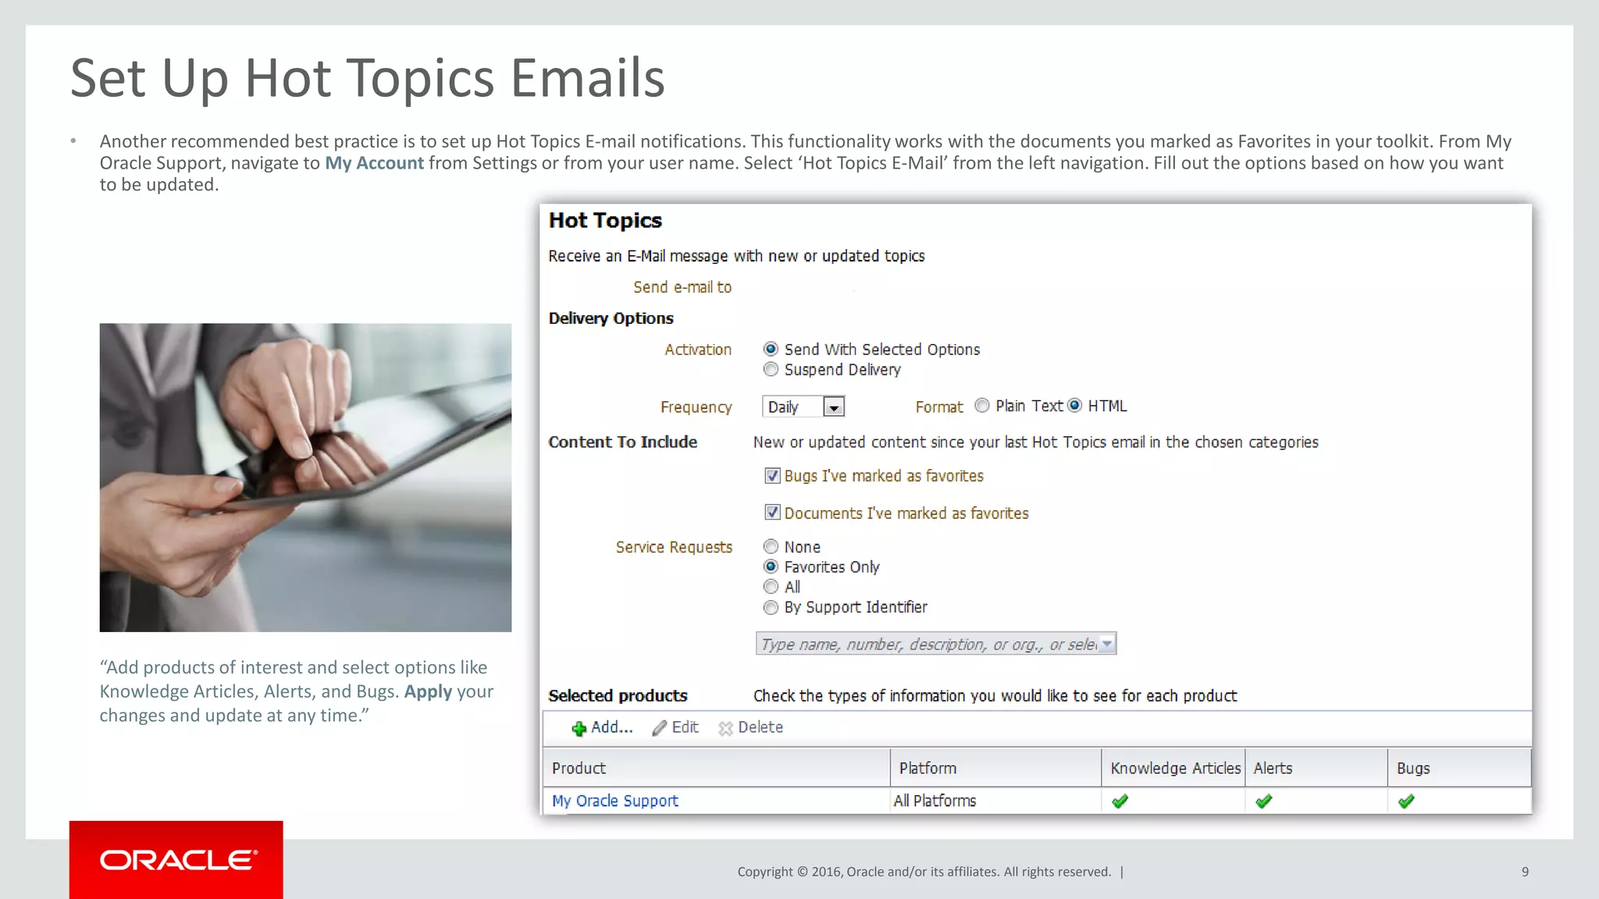Click the Content To Include heading
1599x899 pixels.
622,442
